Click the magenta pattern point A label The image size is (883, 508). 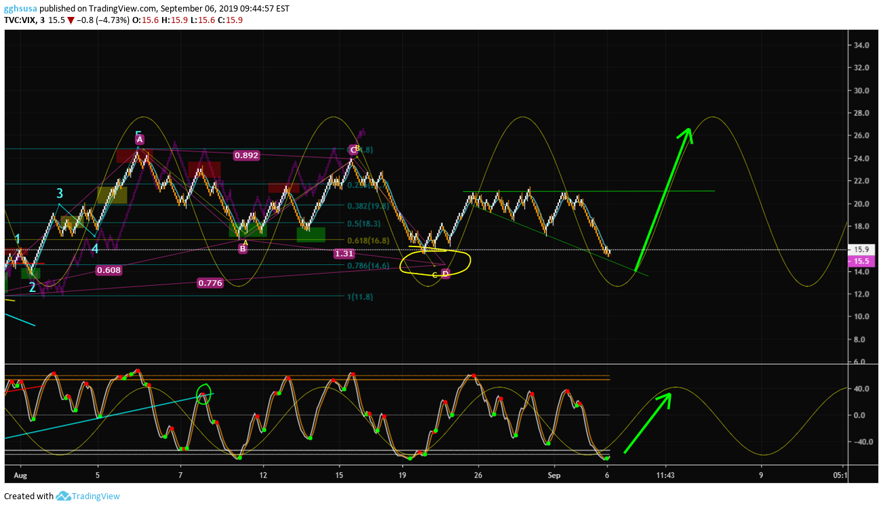pyautogui.click(x=139, y=140)
